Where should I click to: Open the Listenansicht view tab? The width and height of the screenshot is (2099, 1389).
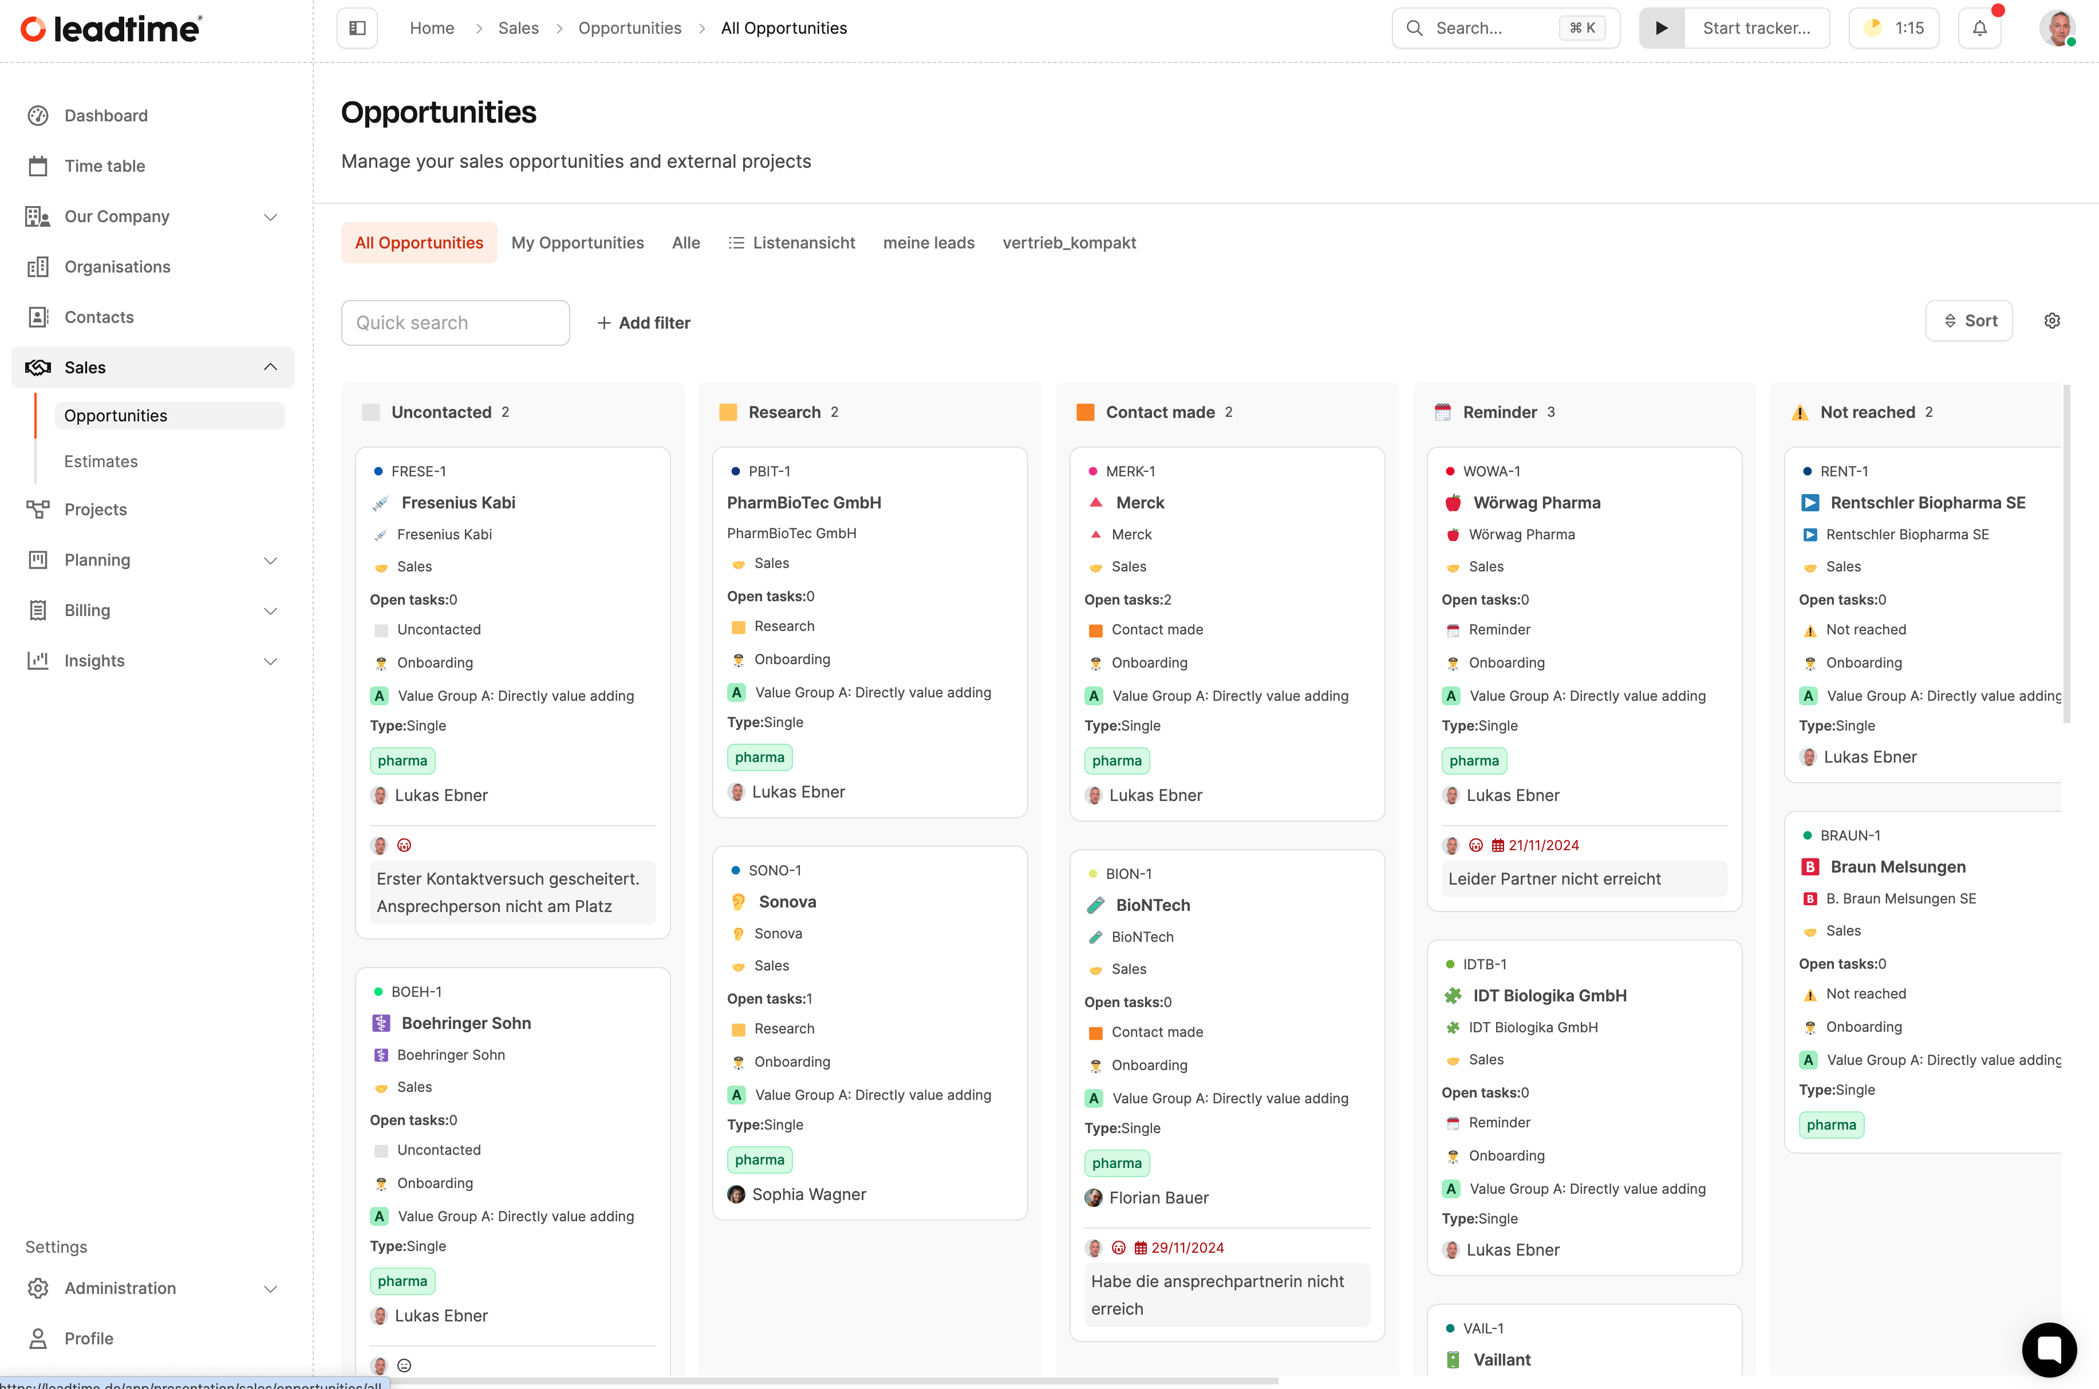pos(792,243)
